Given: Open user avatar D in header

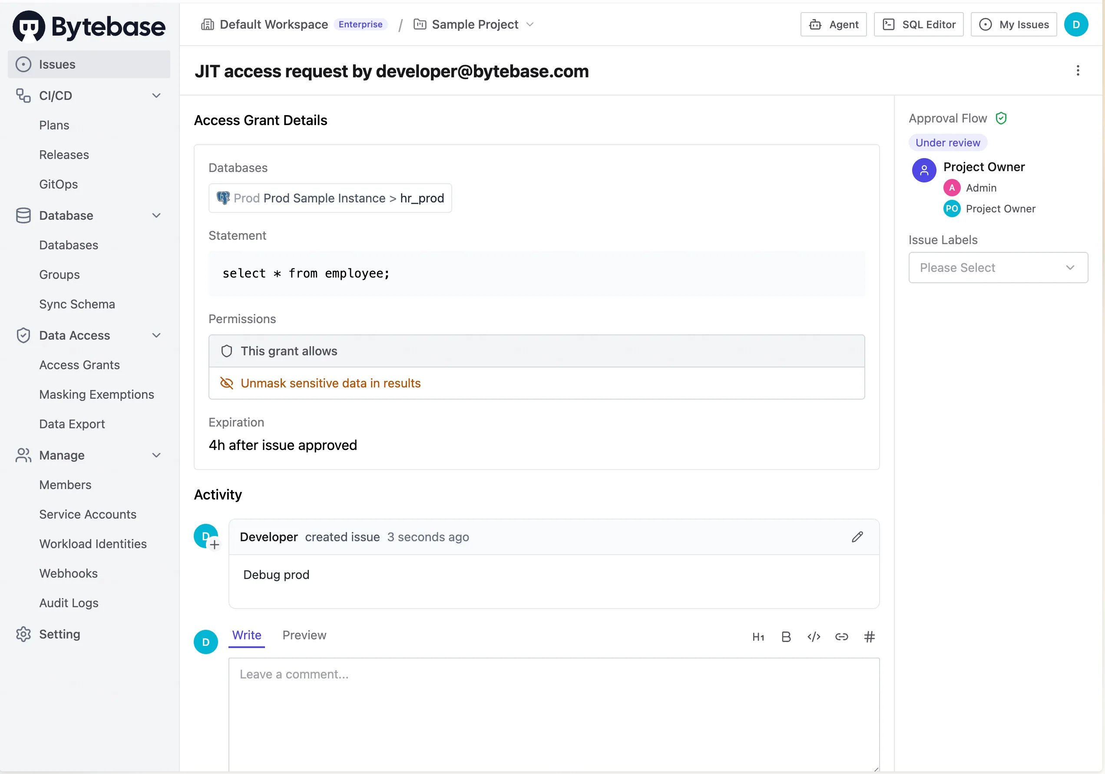Looking at the screenshot, I should point(1075,25).
